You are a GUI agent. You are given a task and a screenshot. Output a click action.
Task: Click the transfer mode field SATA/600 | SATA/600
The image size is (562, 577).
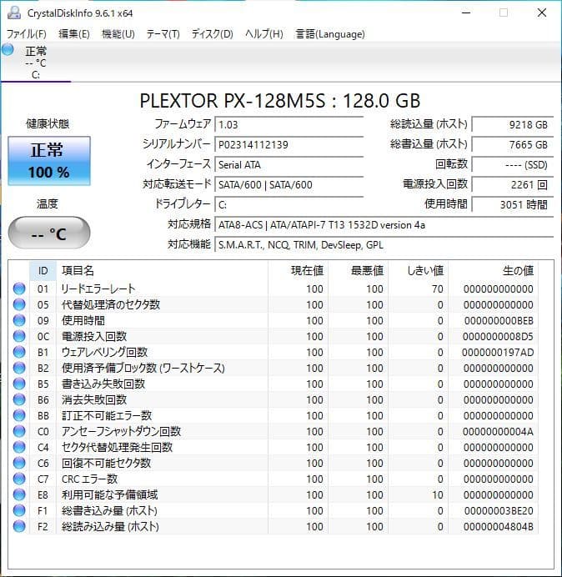click(289, 184)
